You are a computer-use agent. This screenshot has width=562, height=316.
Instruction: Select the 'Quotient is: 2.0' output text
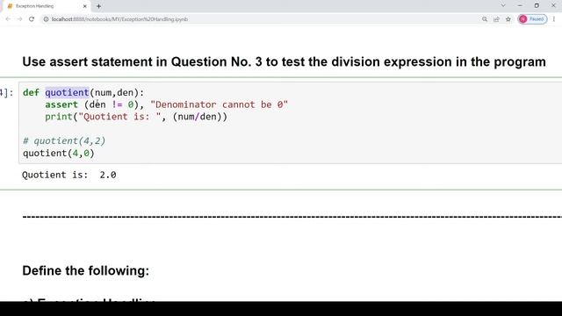(x=69, y=175)
